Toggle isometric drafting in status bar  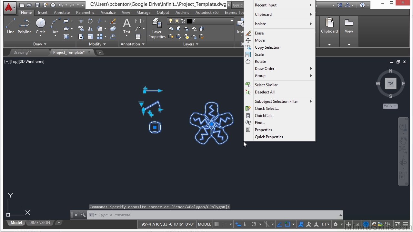coord(267,224)
